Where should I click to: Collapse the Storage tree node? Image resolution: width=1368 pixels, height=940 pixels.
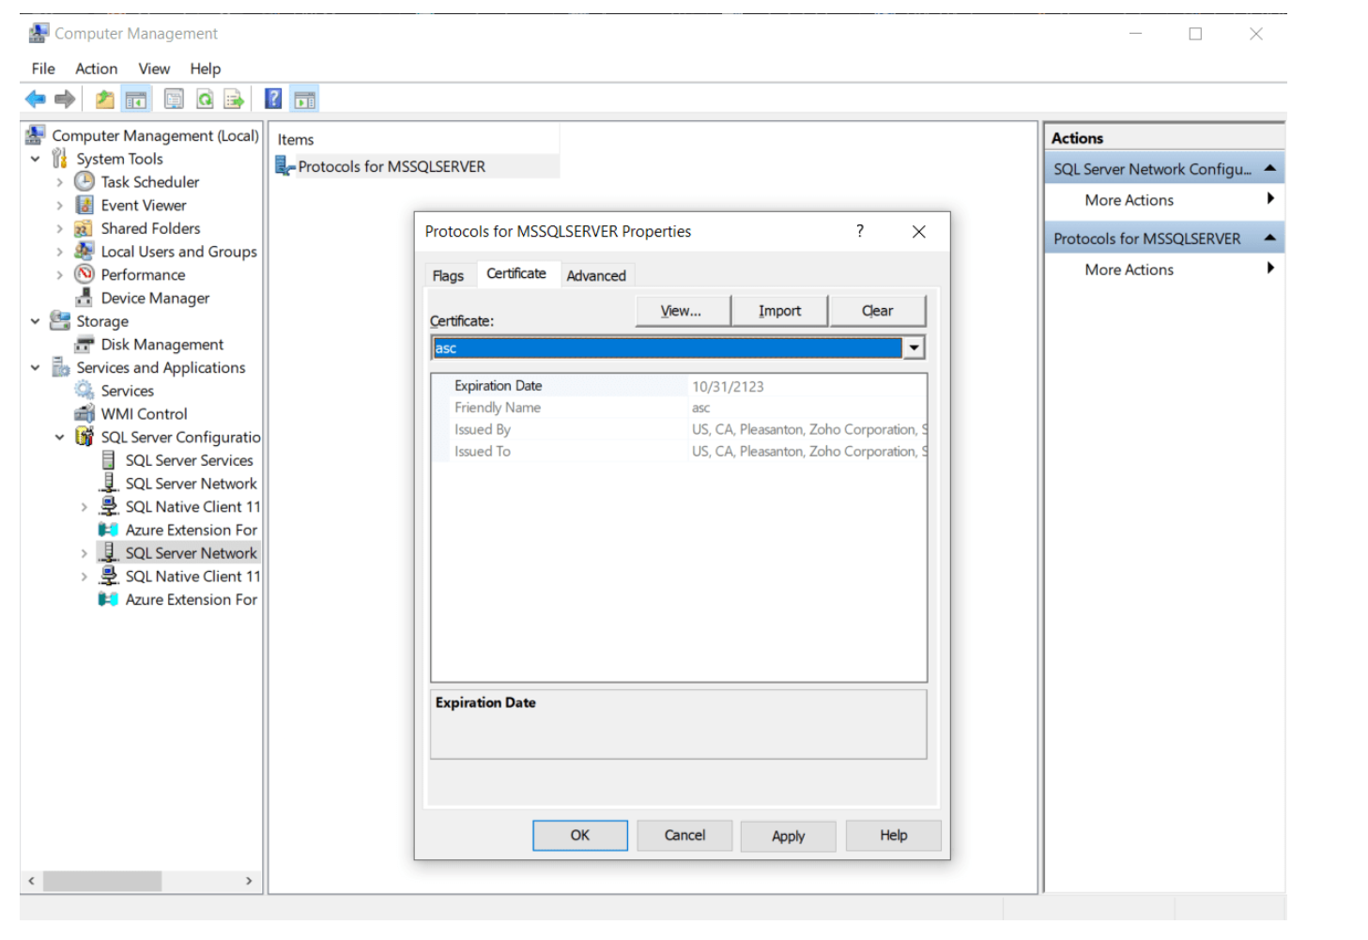(x=35, y=321)
